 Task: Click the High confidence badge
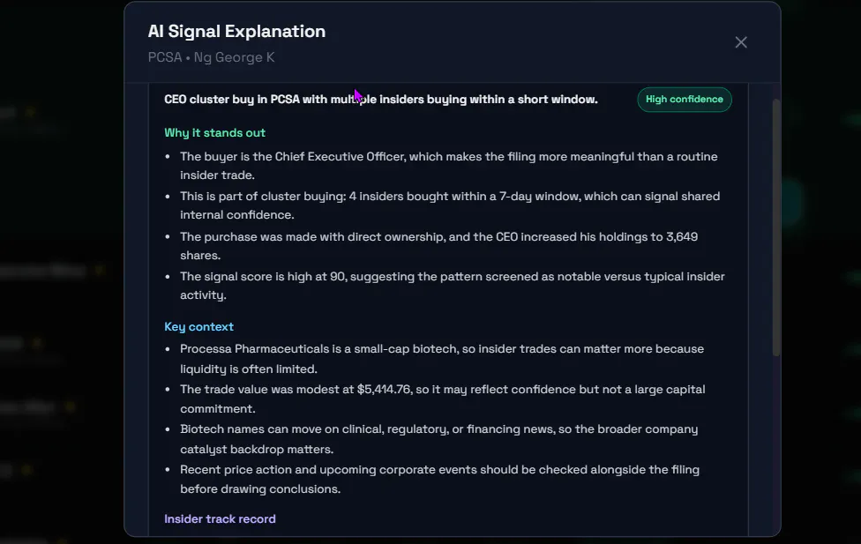[685, 100]
